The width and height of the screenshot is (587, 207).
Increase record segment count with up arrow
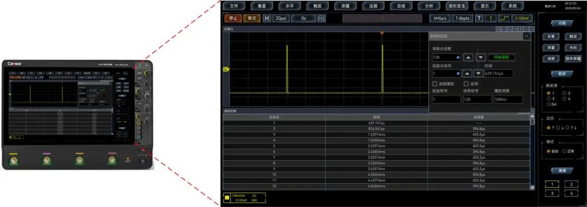pyautogui.click(x=469, y=58)
